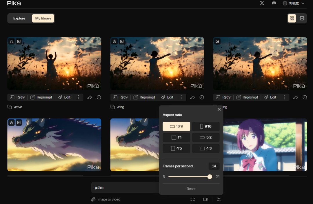313x204 pixels.
Task: Open more options for second video labeled wing
Action: [x=181, y=97]
